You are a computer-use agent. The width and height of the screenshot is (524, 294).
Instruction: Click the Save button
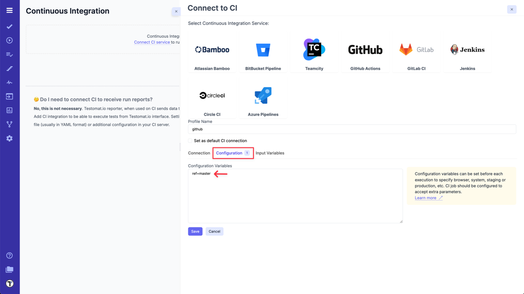tap(195, 232)
